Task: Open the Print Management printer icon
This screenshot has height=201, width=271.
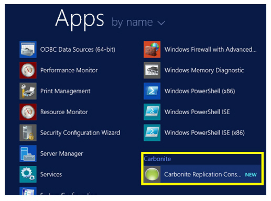Action: 28,91
